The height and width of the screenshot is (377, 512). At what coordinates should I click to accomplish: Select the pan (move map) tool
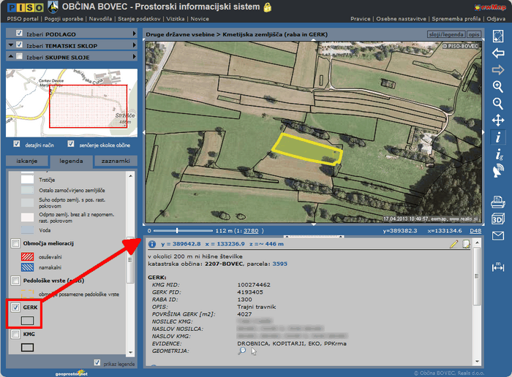pyautogui.click(x=498, y=120)
